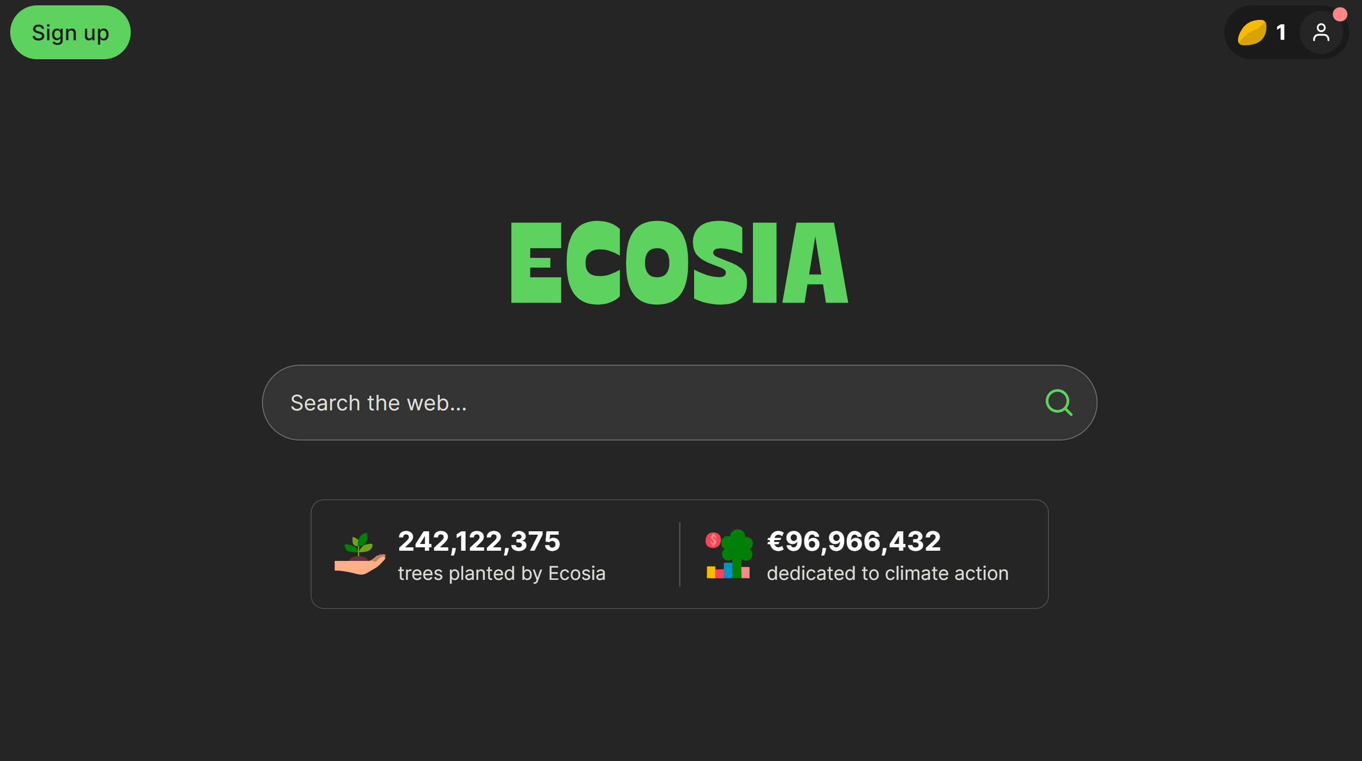
Task: Click the 'dedicated to climate action' label
Action: pos(888,574)
